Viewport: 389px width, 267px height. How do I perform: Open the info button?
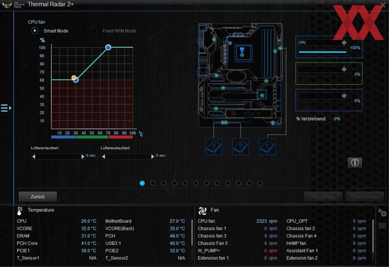tap(355, 163)
